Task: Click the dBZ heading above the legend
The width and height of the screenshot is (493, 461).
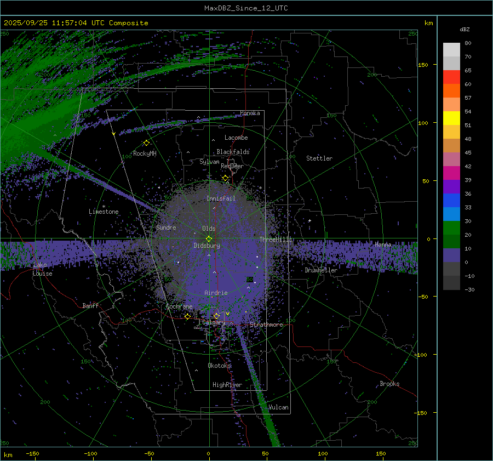Action: tap(465, 29)
